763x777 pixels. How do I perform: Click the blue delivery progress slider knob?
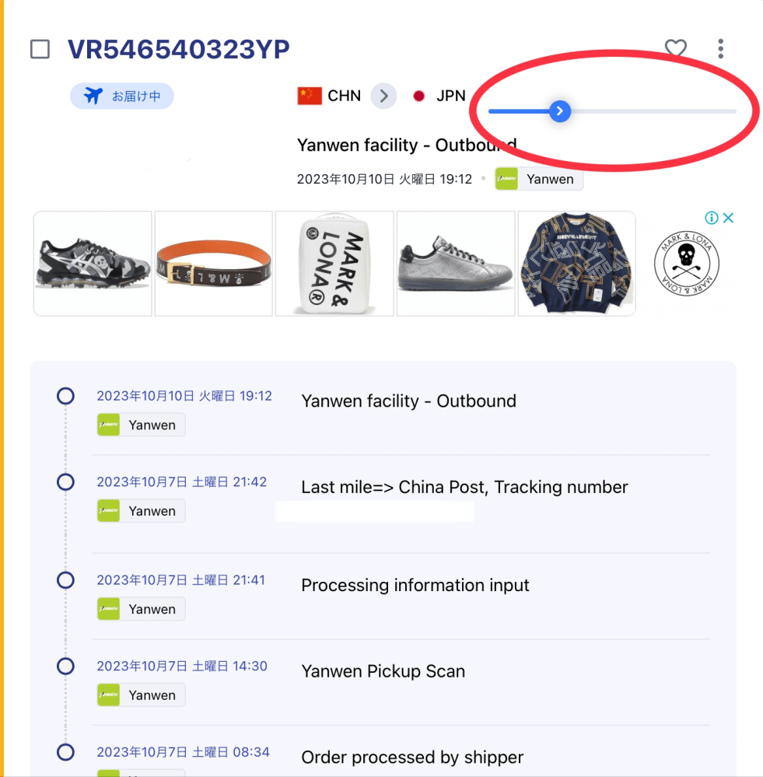coord(560,111)
